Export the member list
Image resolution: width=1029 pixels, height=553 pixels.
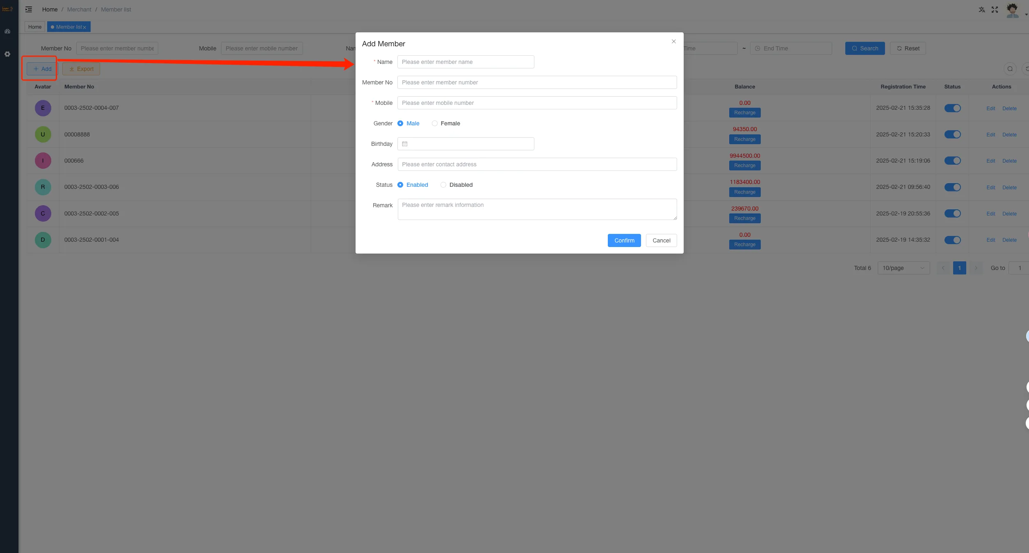81,69
